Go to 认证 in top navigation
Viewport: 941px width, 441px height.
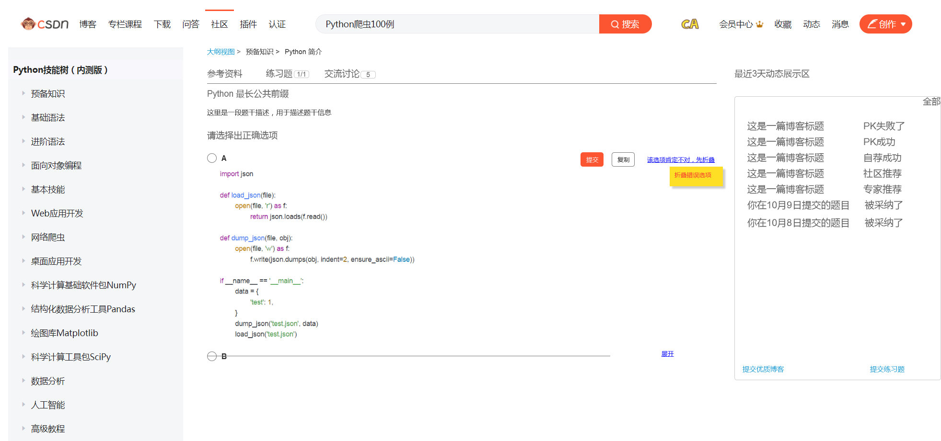coord(277,24)
